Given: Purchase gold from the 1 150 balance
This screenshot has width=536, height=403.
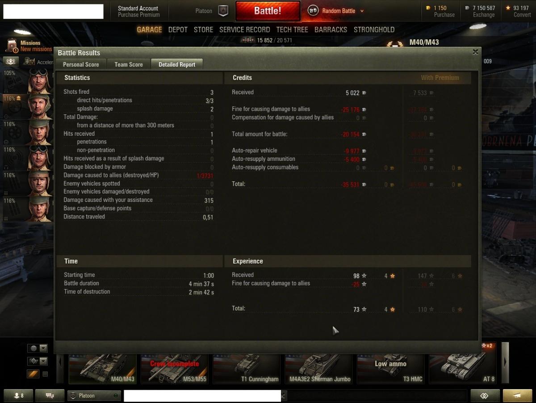Looking at the screenshot, I should click(x=444, y=15).
